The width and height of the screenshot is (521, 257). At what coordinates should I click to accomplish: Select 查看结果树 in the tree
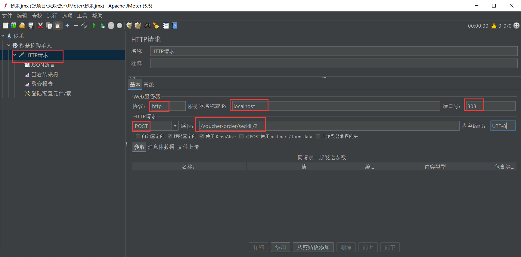[45, 74]
